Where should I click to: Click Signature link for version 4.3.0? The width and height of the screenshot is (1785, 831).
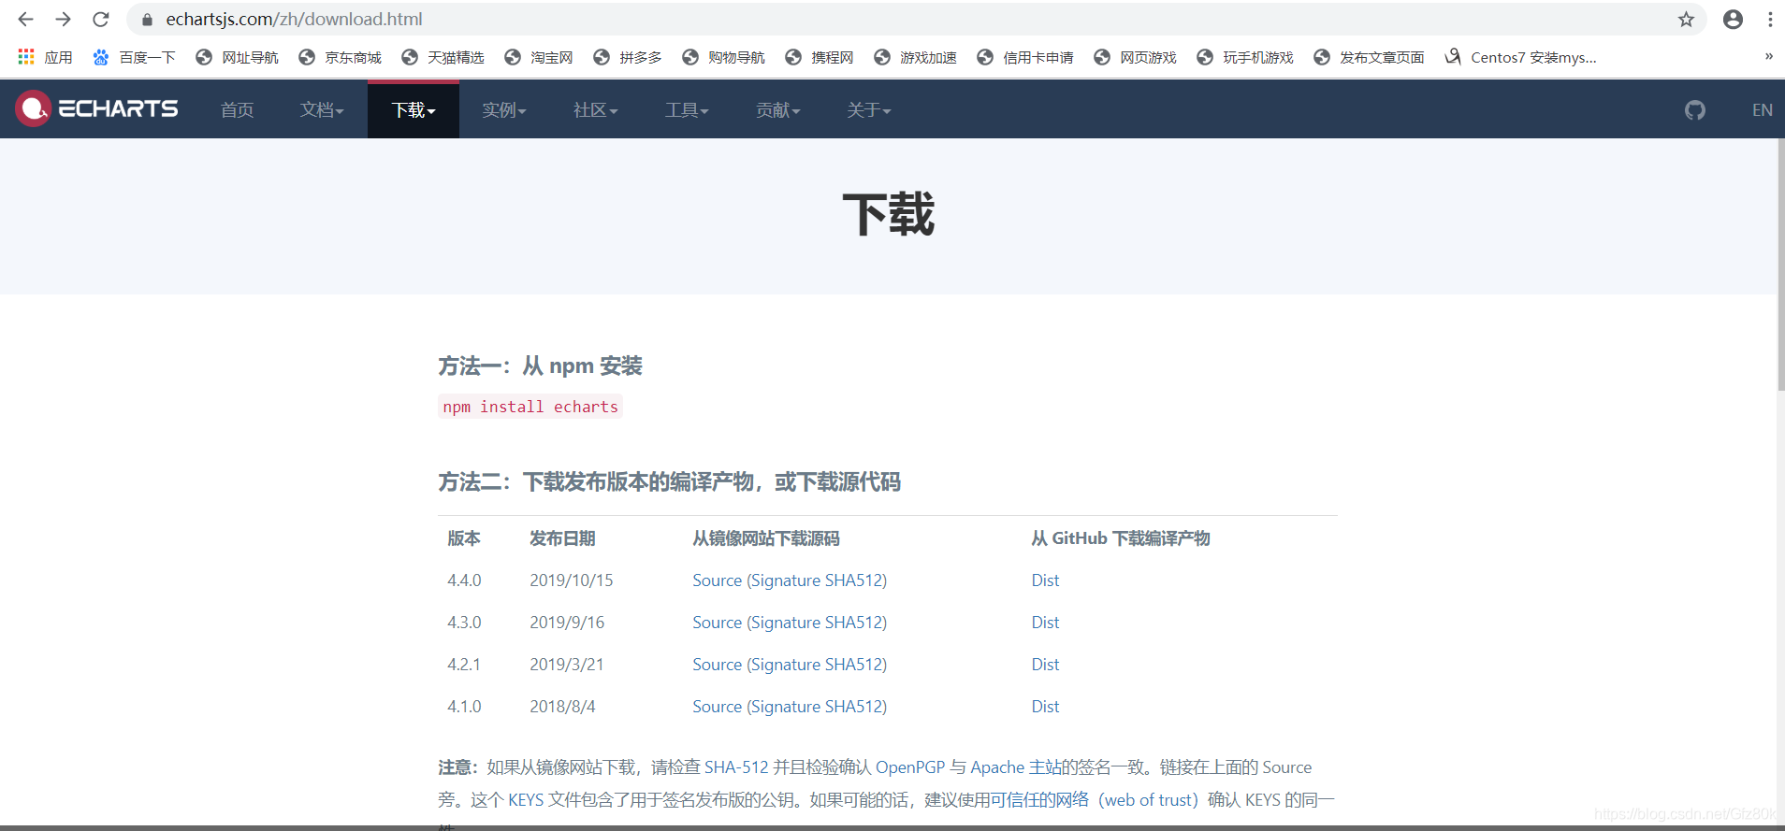tap(786, 623)
